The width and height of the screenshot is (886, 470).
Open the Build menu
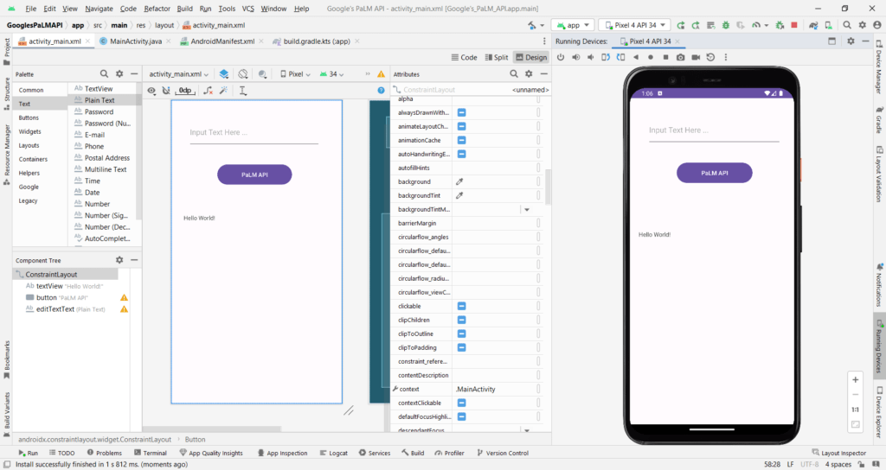point(185,9)
